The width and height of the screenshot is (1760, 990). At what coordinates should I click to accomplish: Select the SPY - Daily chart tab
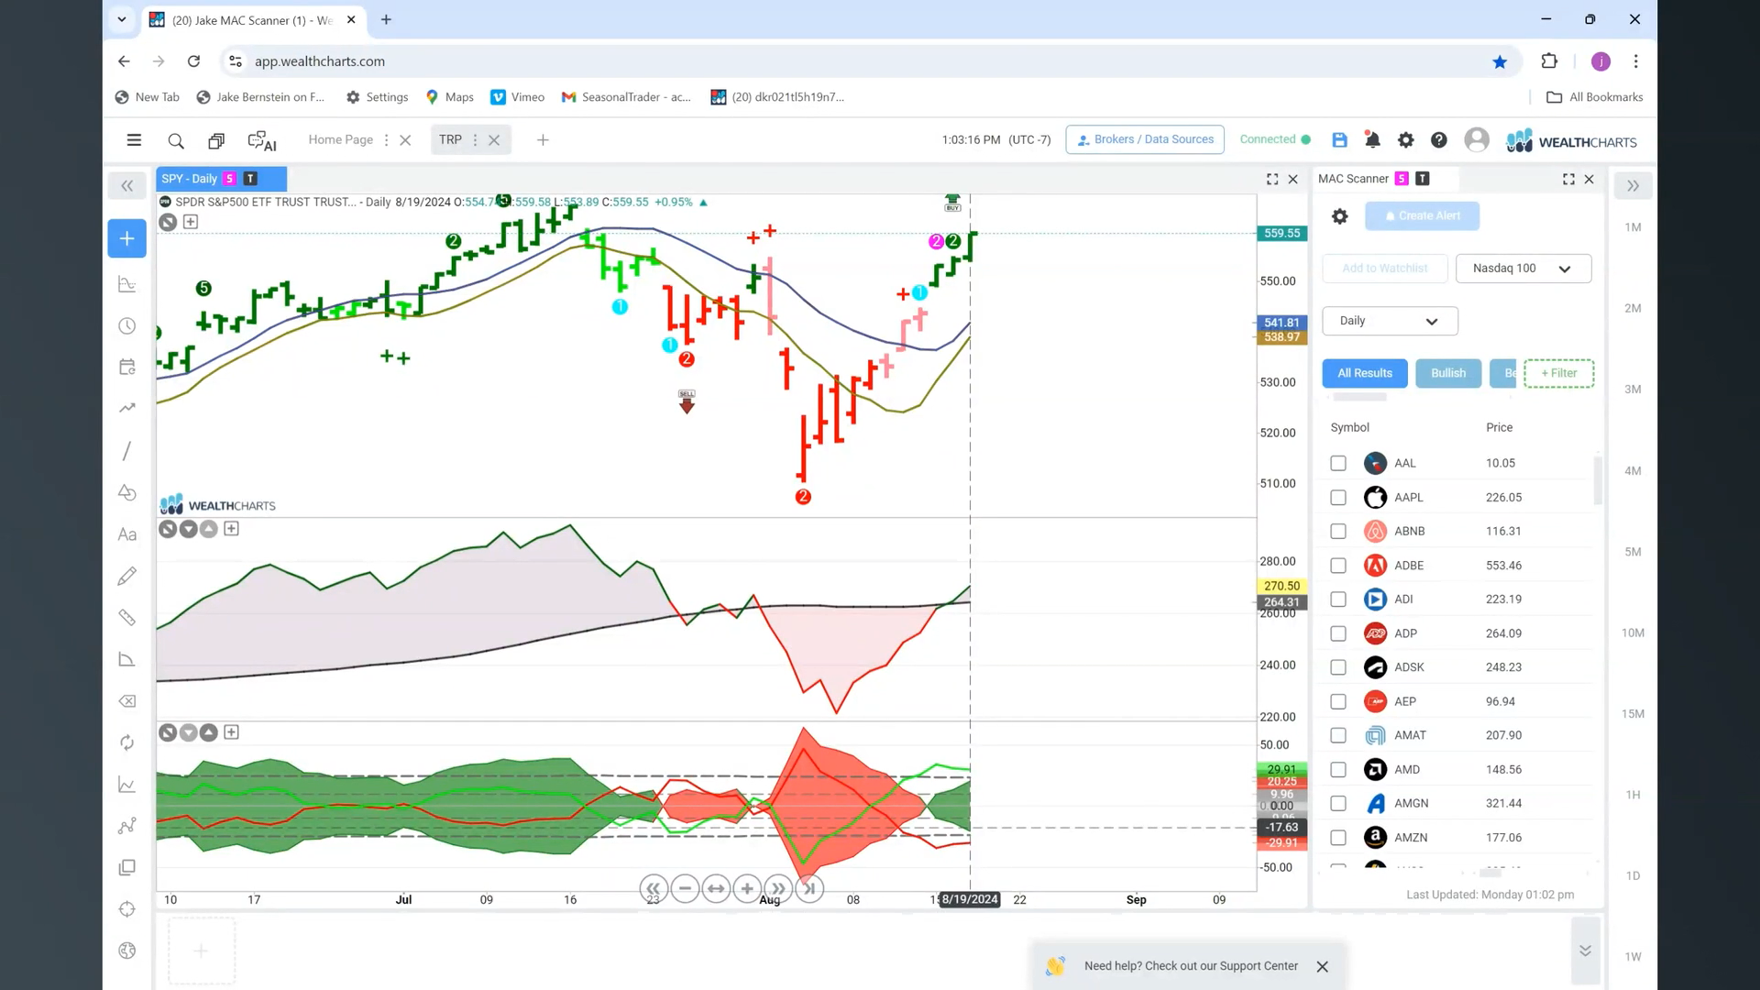coord(221,179)
